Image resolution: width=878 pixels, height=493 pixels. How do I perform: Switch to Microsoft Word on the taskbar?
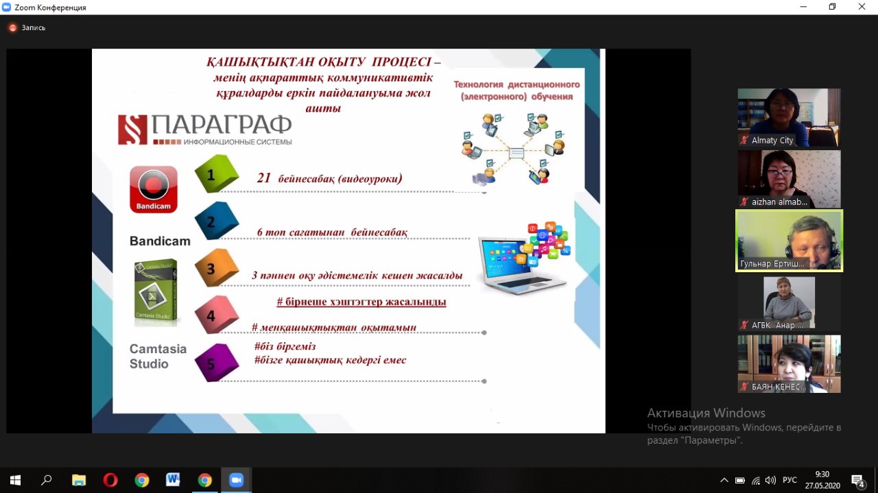point(173,480)
